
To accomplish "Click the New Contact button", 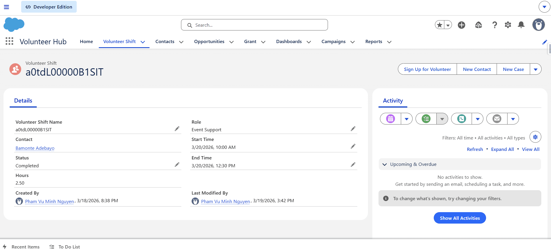I will (x=477, y=69).
